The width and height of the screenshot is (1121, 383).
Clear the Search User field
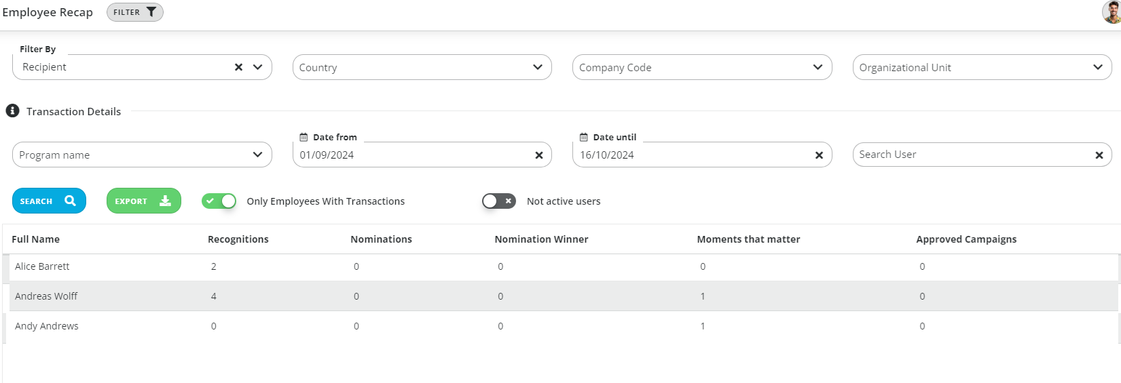[1099, 155]
